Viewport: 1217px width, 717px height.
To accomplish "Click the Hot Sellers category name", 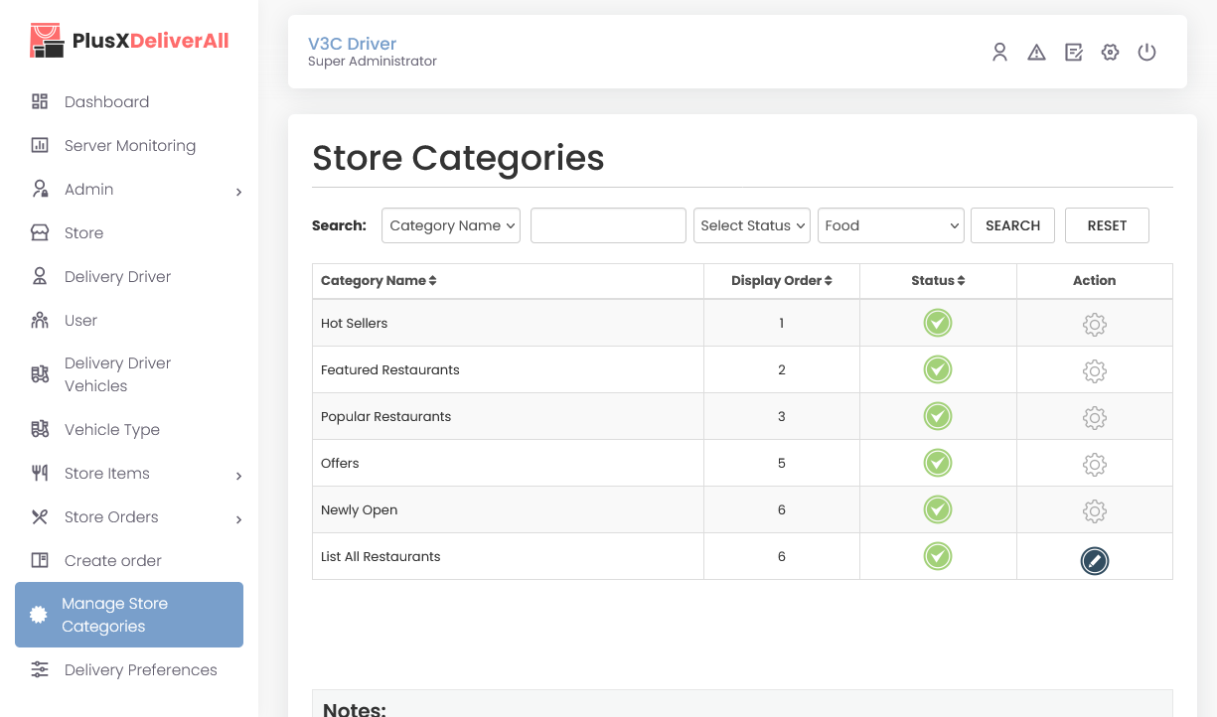I will (x=354, y=323).
